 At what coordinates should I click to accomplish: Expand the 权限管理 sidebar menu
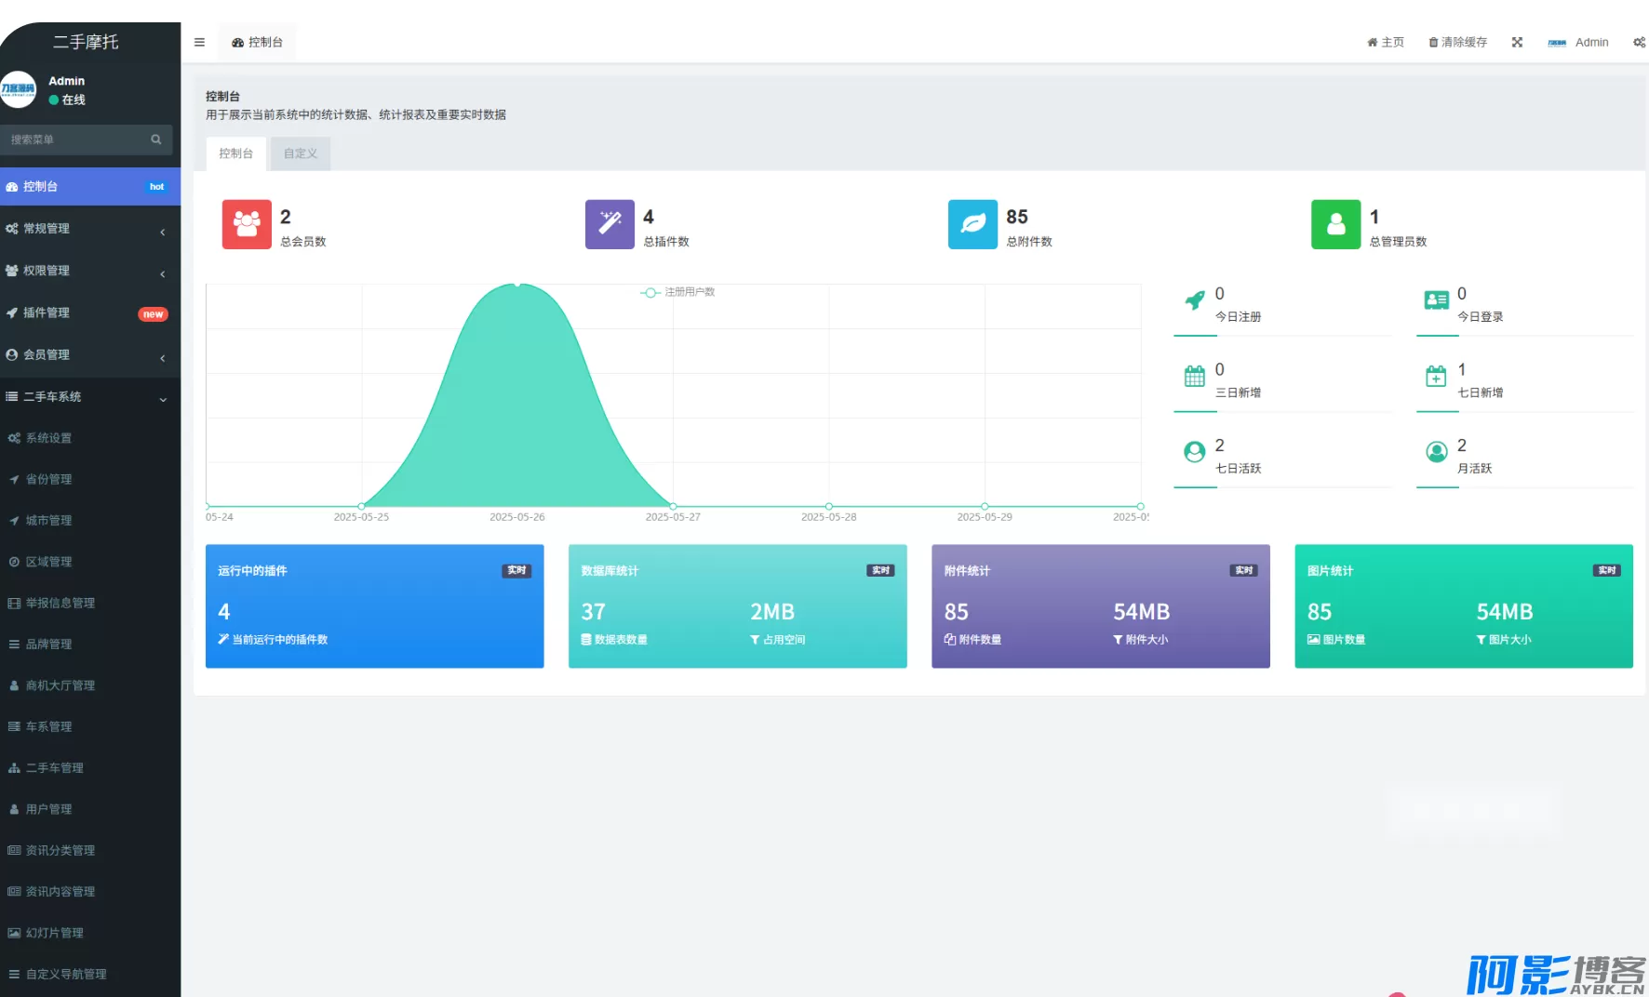pos(89,271)
